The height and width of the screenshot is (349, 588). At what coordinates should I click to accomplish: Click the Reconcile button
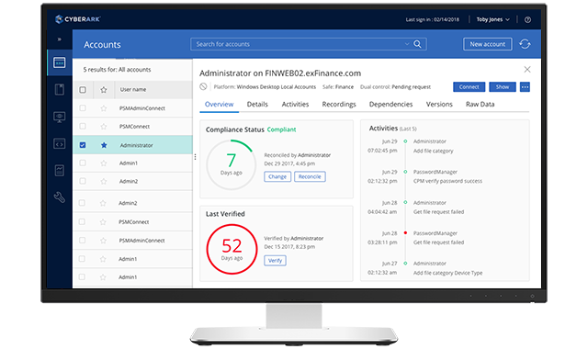[x=310, y=176]
